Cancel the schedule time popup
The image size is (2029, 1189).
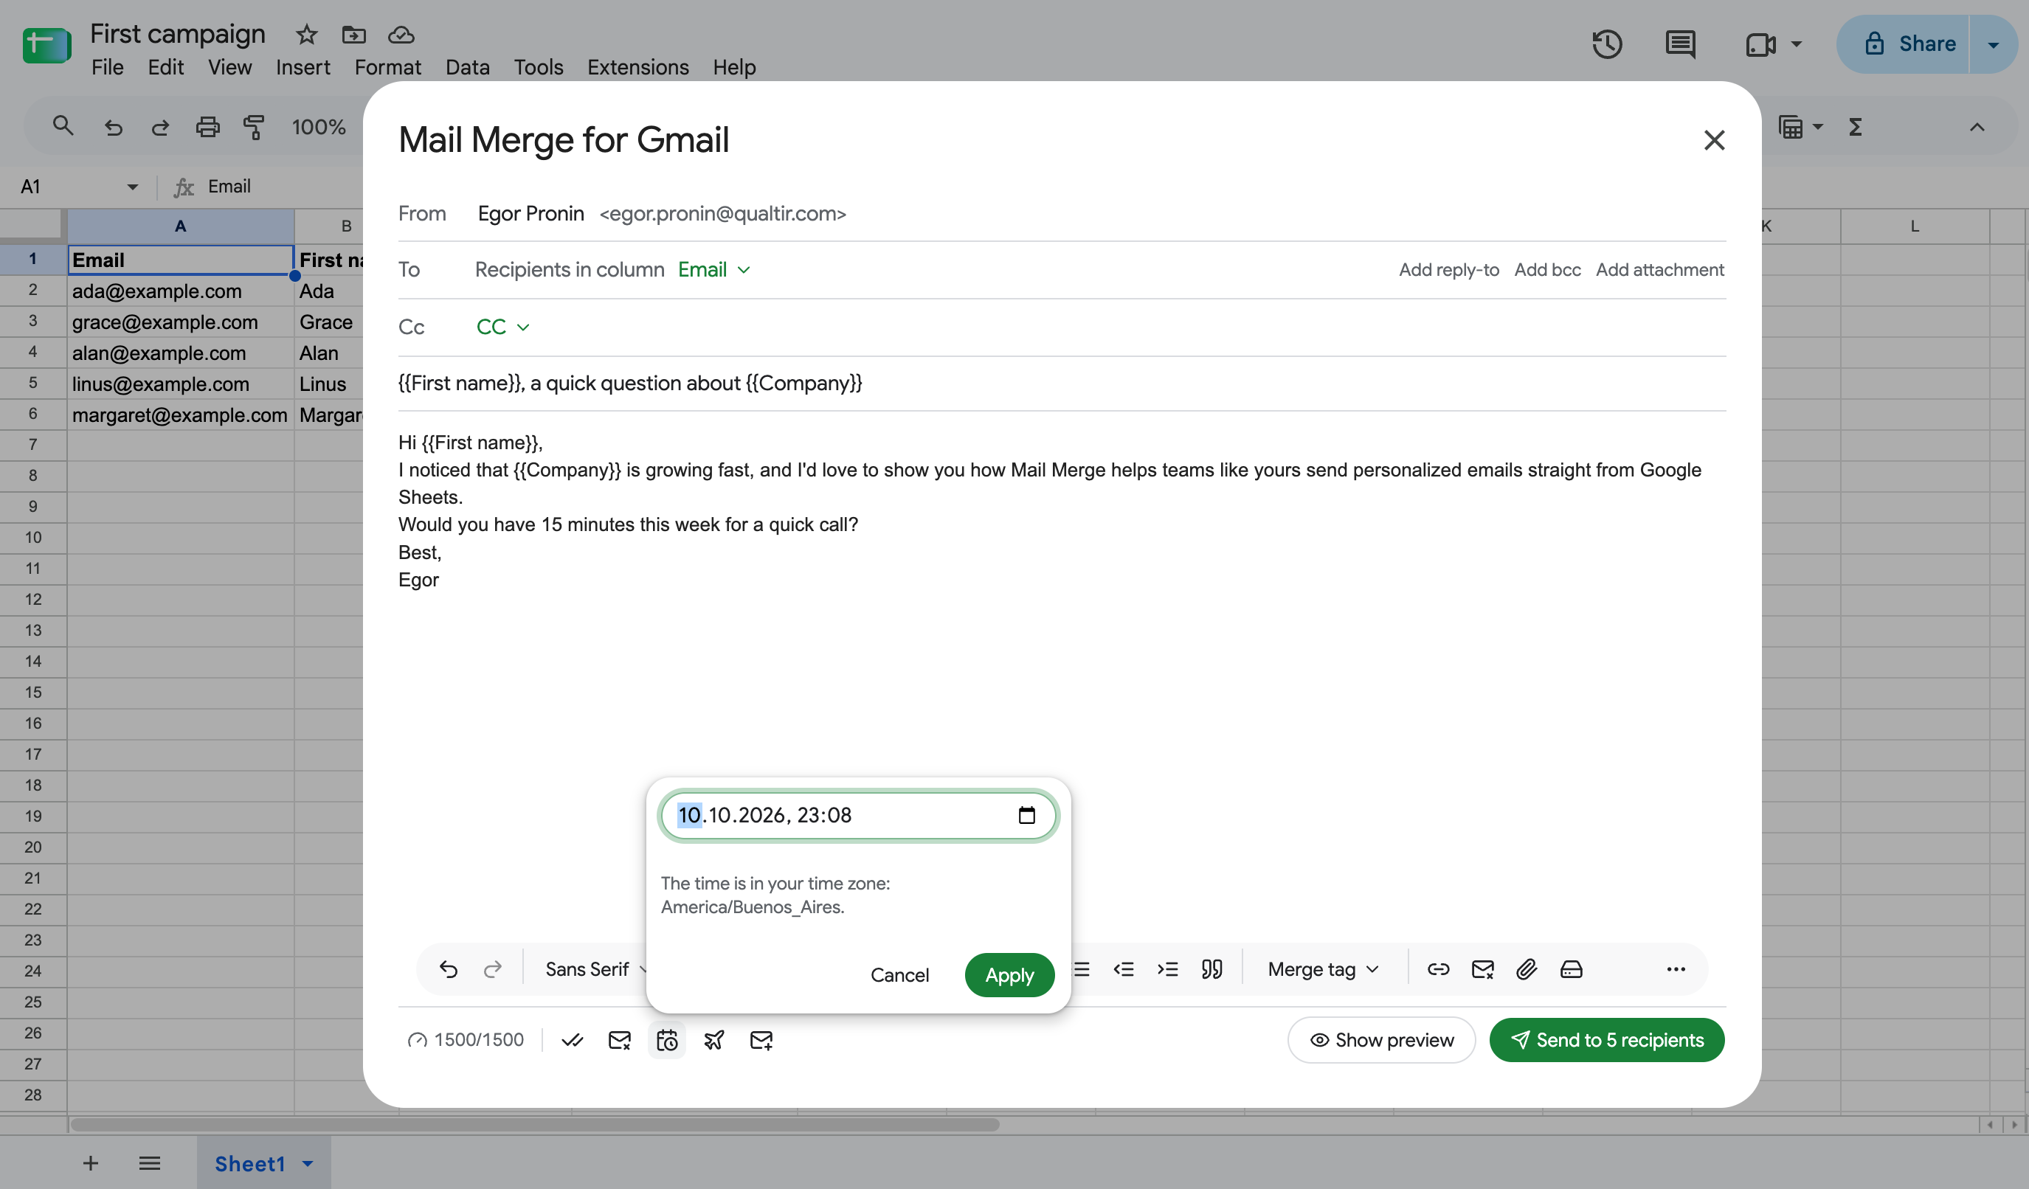(899, 975)
